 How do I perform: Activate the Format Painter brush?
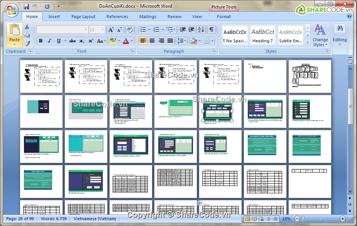point(27,43)
